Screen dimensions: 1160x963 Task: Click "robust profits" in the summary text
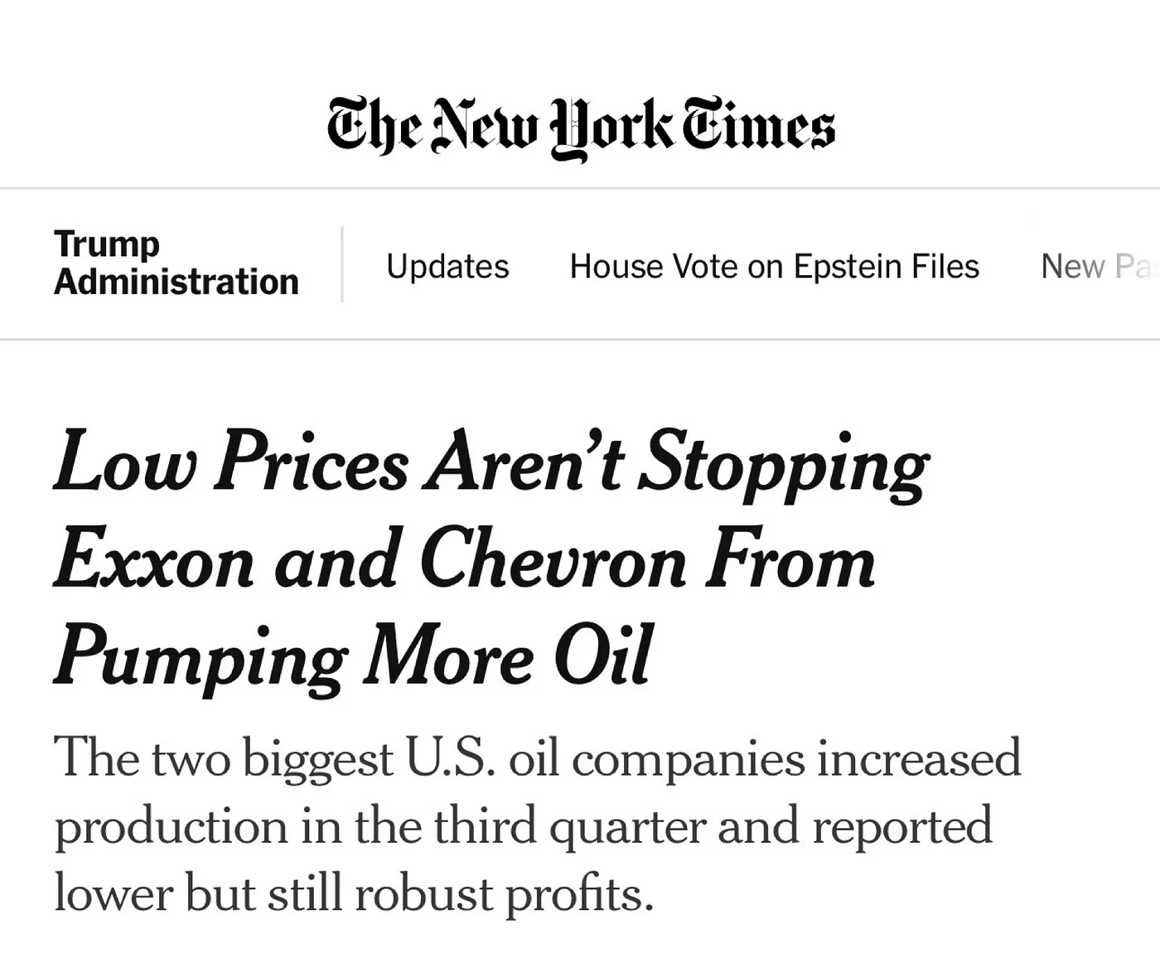click(504, 895)
